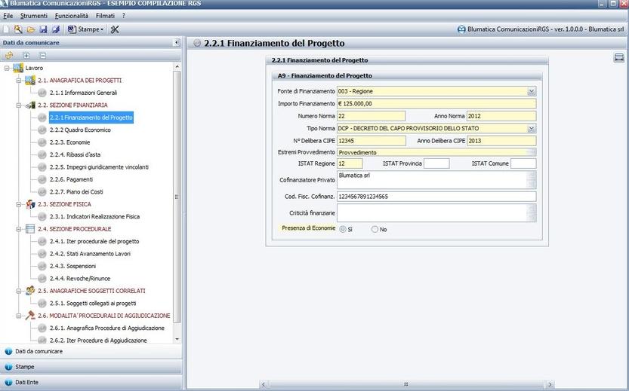629x391 pixels.
Task: Click the icon at top-right of form area
Action: (x=618, y=58)
